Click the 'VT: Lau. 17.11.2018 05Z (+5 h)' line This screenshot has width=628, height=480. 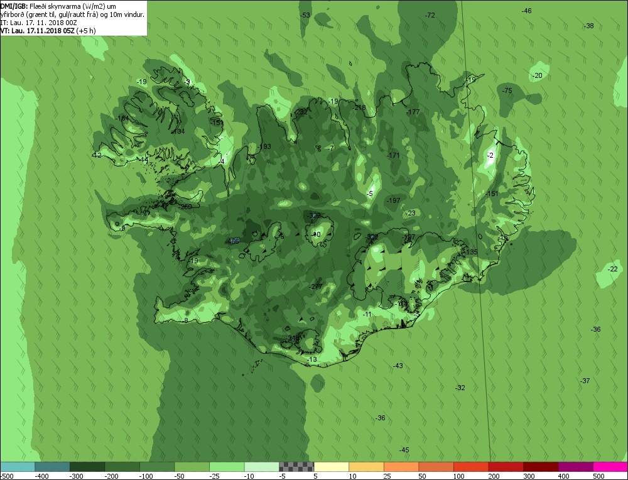click(48, 30)
